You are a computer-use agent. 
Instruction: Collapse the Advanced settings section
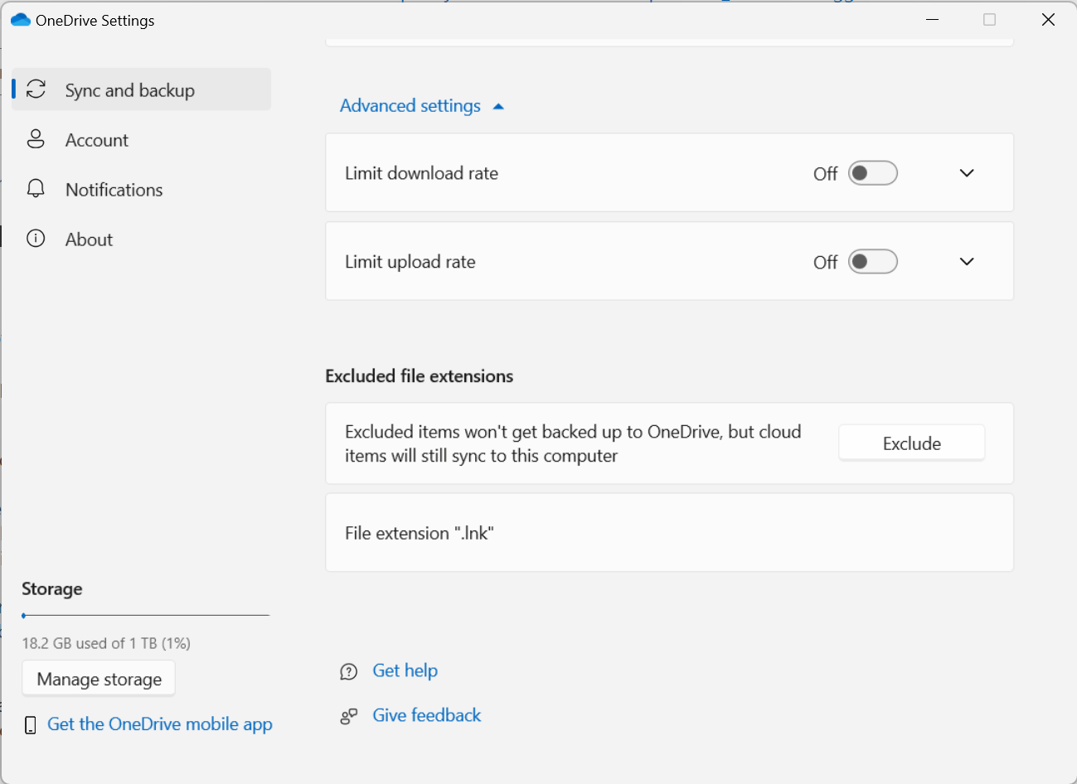point(423,105)
